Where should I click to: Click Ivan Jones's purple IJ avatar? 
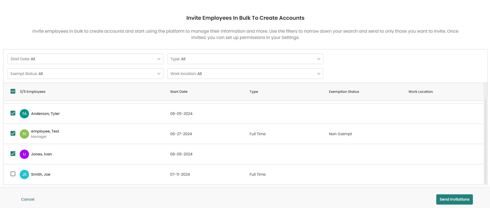(24, 154)
